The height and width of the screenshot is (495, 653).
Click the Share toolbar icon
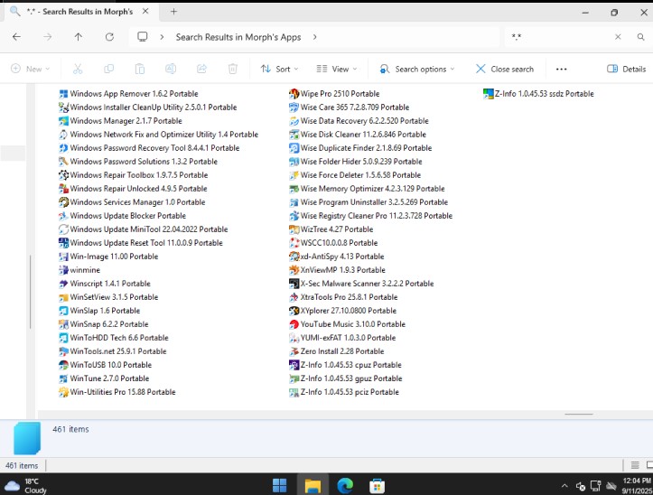pos(202,69)
